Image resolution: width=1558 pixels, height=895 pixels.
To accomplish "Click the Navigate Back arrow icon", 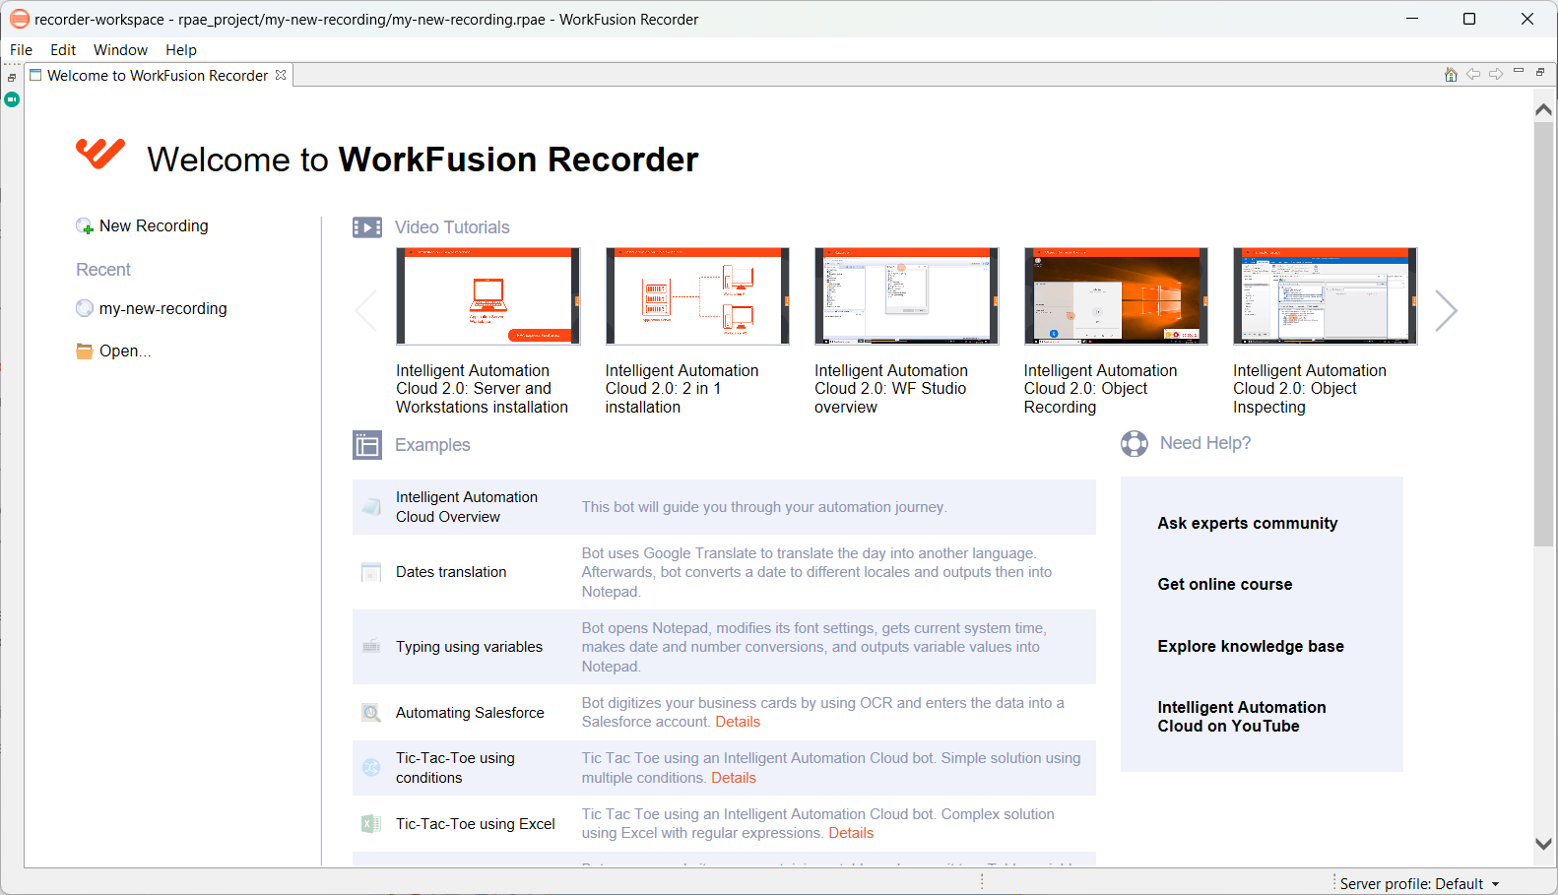I will tap(1473, 75).
